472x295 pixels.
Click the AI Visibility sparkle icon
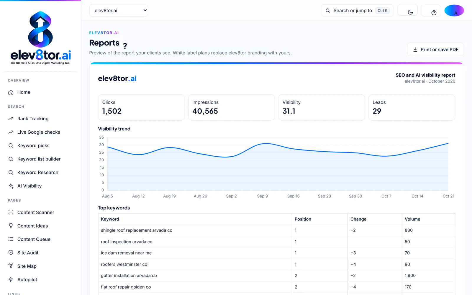tap(11, 186)
